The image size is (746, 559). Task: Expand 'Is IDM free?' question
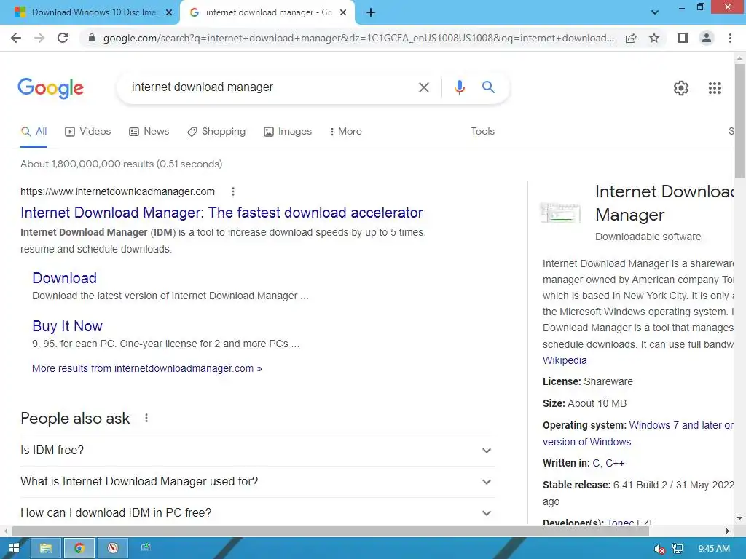[x=257, y=450]
